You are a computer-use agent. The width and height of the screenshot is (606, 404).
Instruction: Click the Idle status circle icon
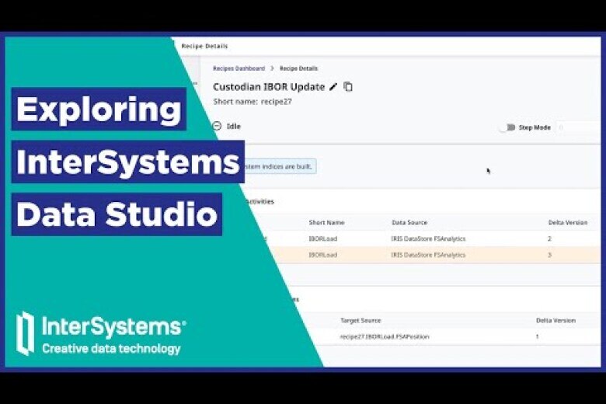tap(218, 126)
